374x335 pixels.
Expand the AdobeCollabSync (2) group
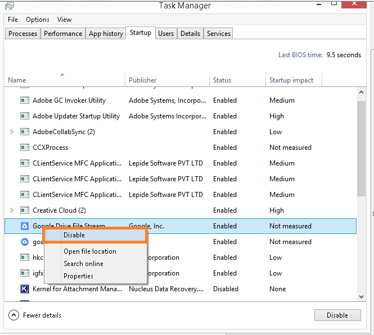pos(12,131)
